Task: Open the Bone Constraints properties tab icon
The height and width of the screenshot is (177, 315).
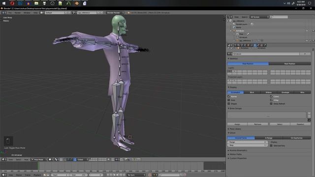Action: click(262, 45)
